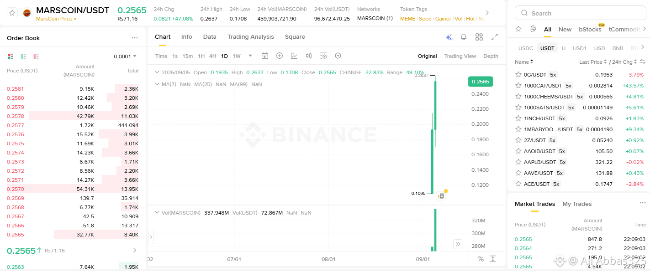Add MARSCOIN/USDT to favorites with the star
The image size is (650, 272).
pyautogui.click(x=12, y=13)
